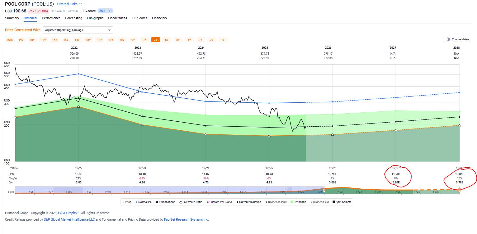This screenshot has width=477, height=234.
Task: Click the -2.77 (-1.43%) price change badge
Action: (39, 11)
